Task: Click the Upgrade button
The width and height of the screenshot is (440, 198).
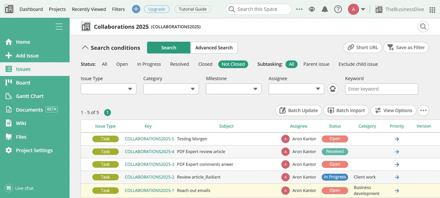Action: coord(157,9)
